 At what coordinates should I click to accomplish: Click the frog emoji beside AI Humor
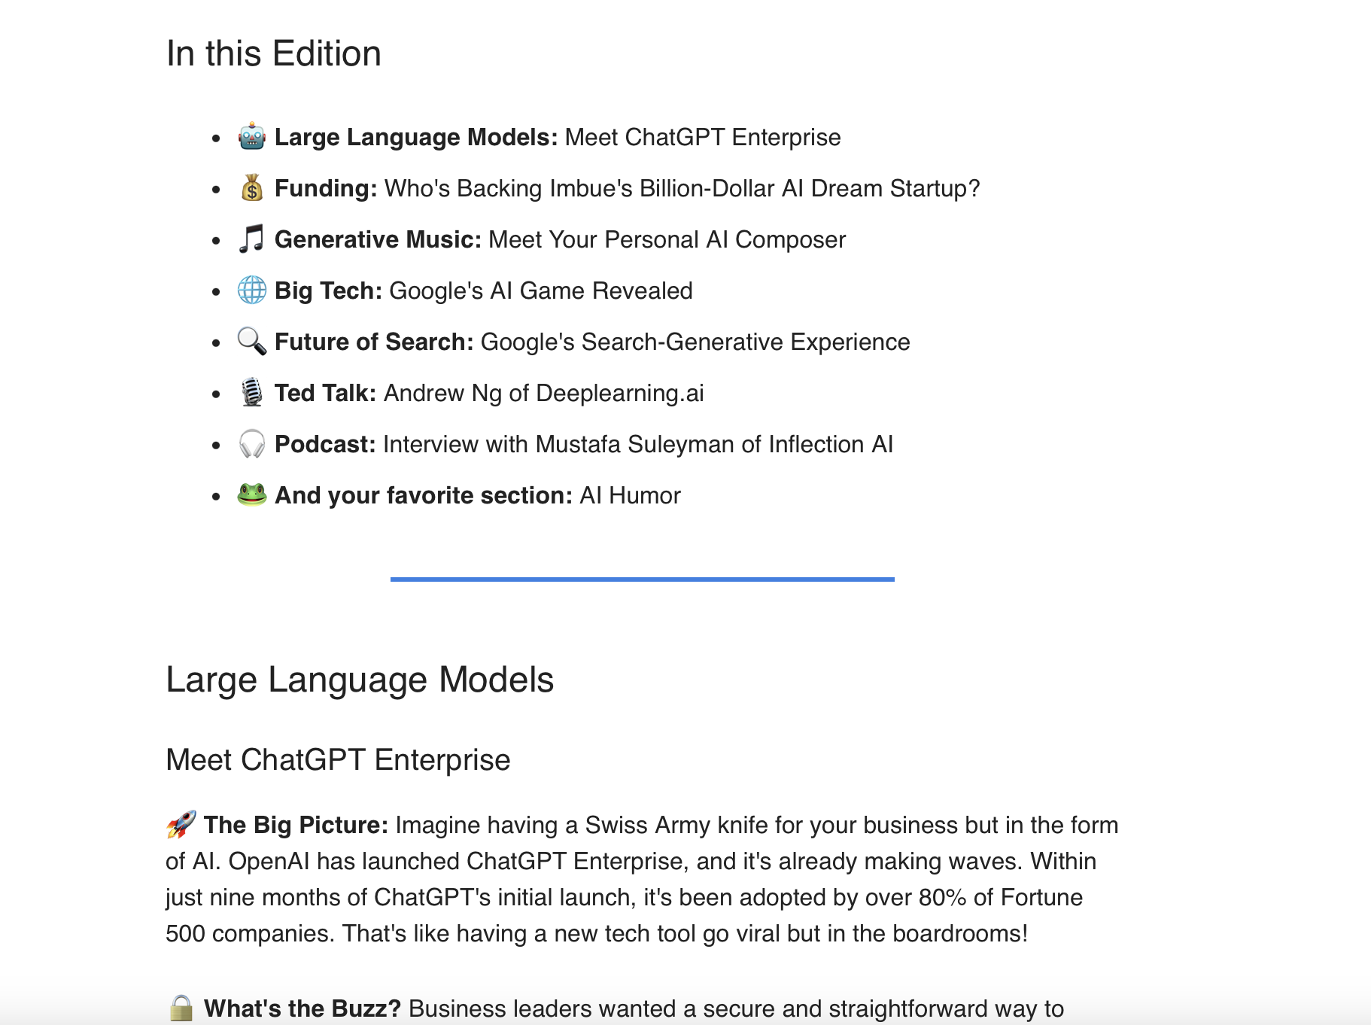point(252,494)
